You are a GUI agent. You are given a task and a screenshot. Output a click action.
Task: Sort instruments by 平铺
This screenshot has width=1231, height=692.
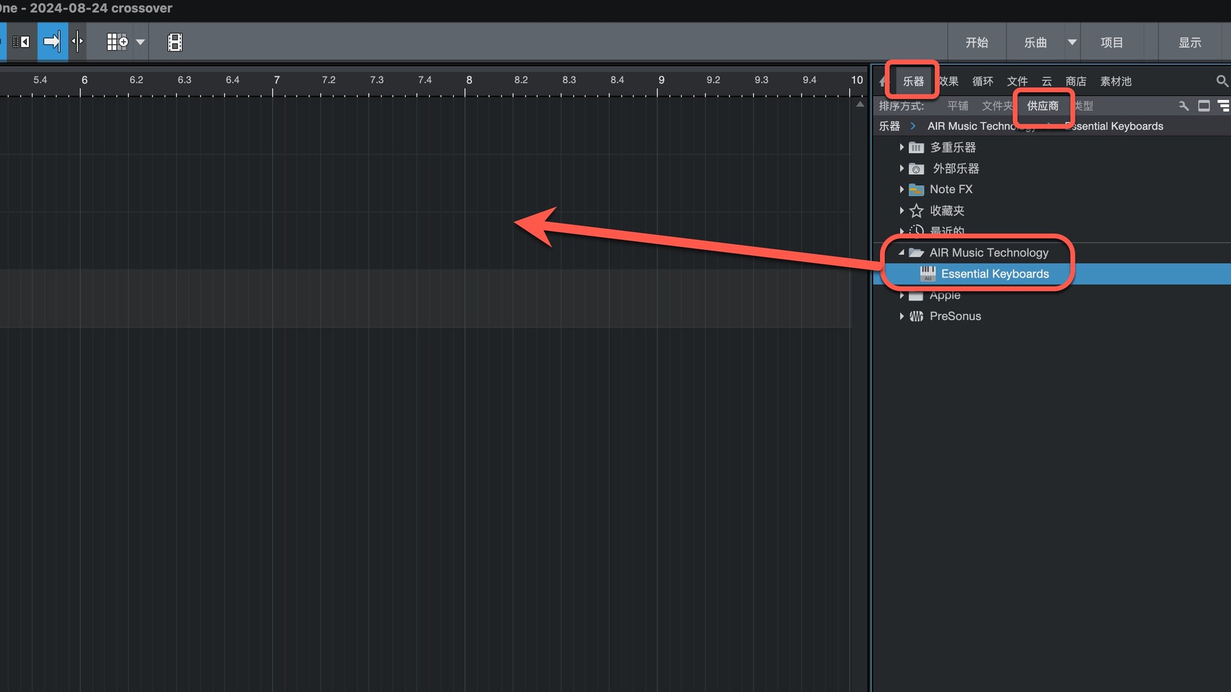[957, 106]
